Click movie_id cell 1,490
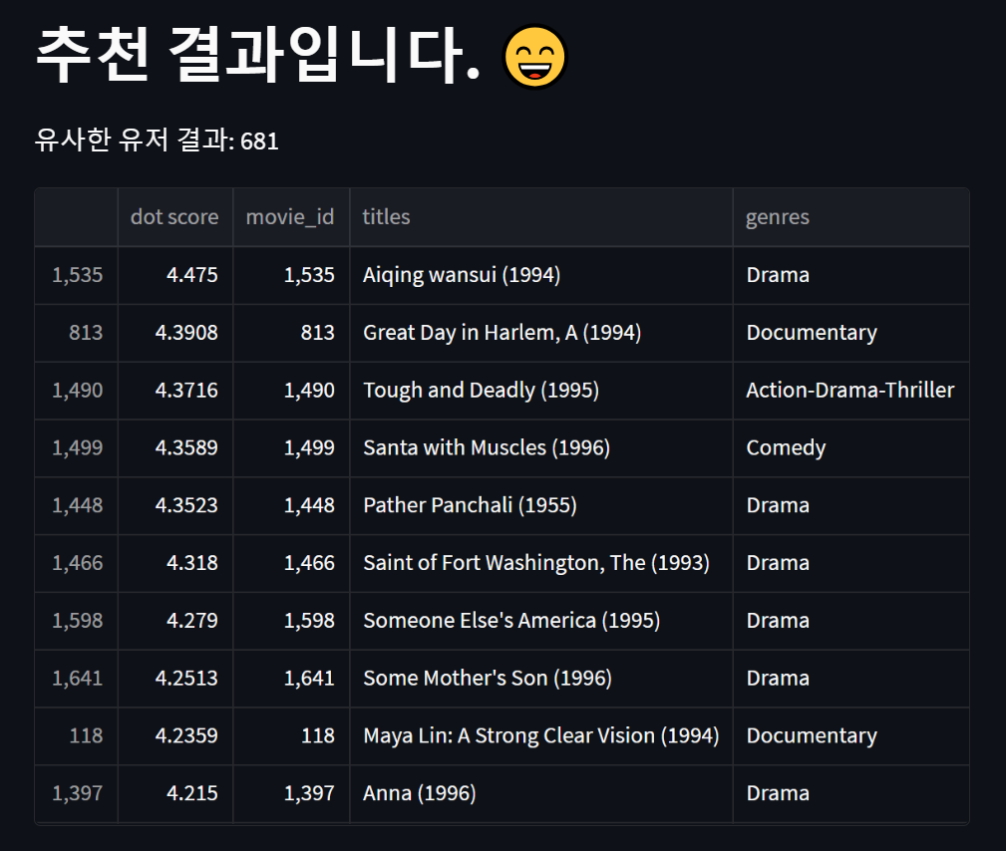 click(x=291, y=391)
